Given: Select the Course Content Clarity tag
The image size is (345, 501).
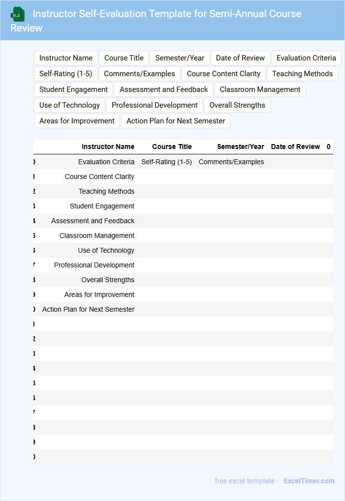Looking at the screenshot, I should 224,74.
